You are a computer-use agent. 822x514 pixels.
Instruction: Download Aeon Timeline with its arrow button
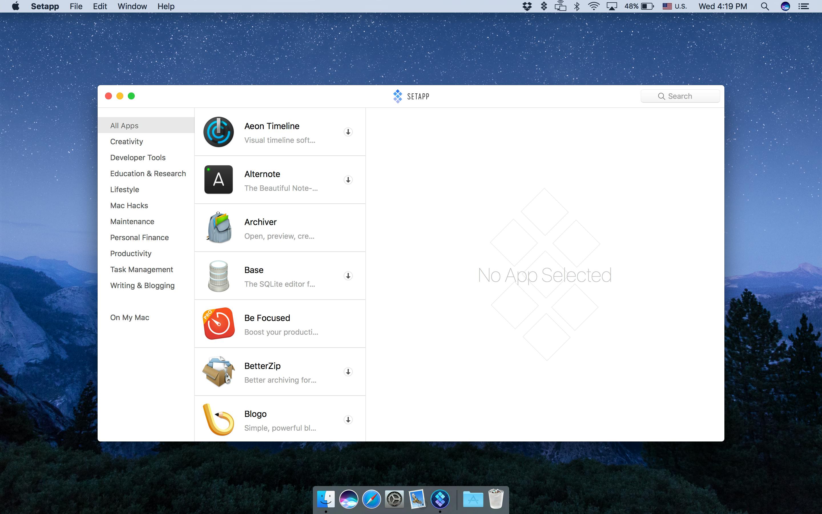[348, 132]
